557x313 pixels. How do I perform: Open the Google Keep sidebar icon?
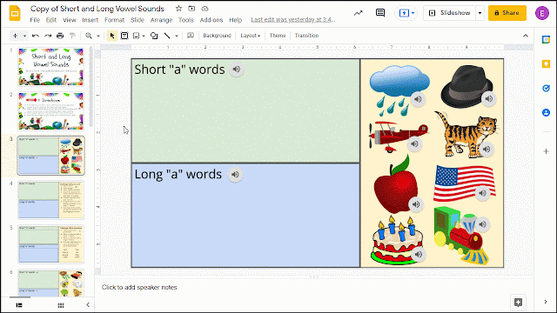[x=546, y=63]
